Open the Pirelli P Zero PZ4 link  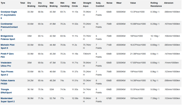tap(7, 55)
